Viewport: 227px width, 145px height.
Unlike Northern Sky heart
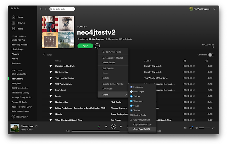(x=50, y=102)
